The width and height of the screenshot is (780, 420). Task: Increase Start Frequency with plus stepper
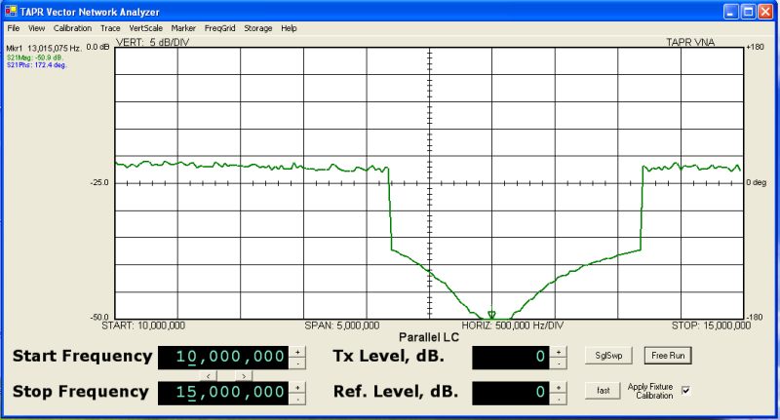coord(297,352)
